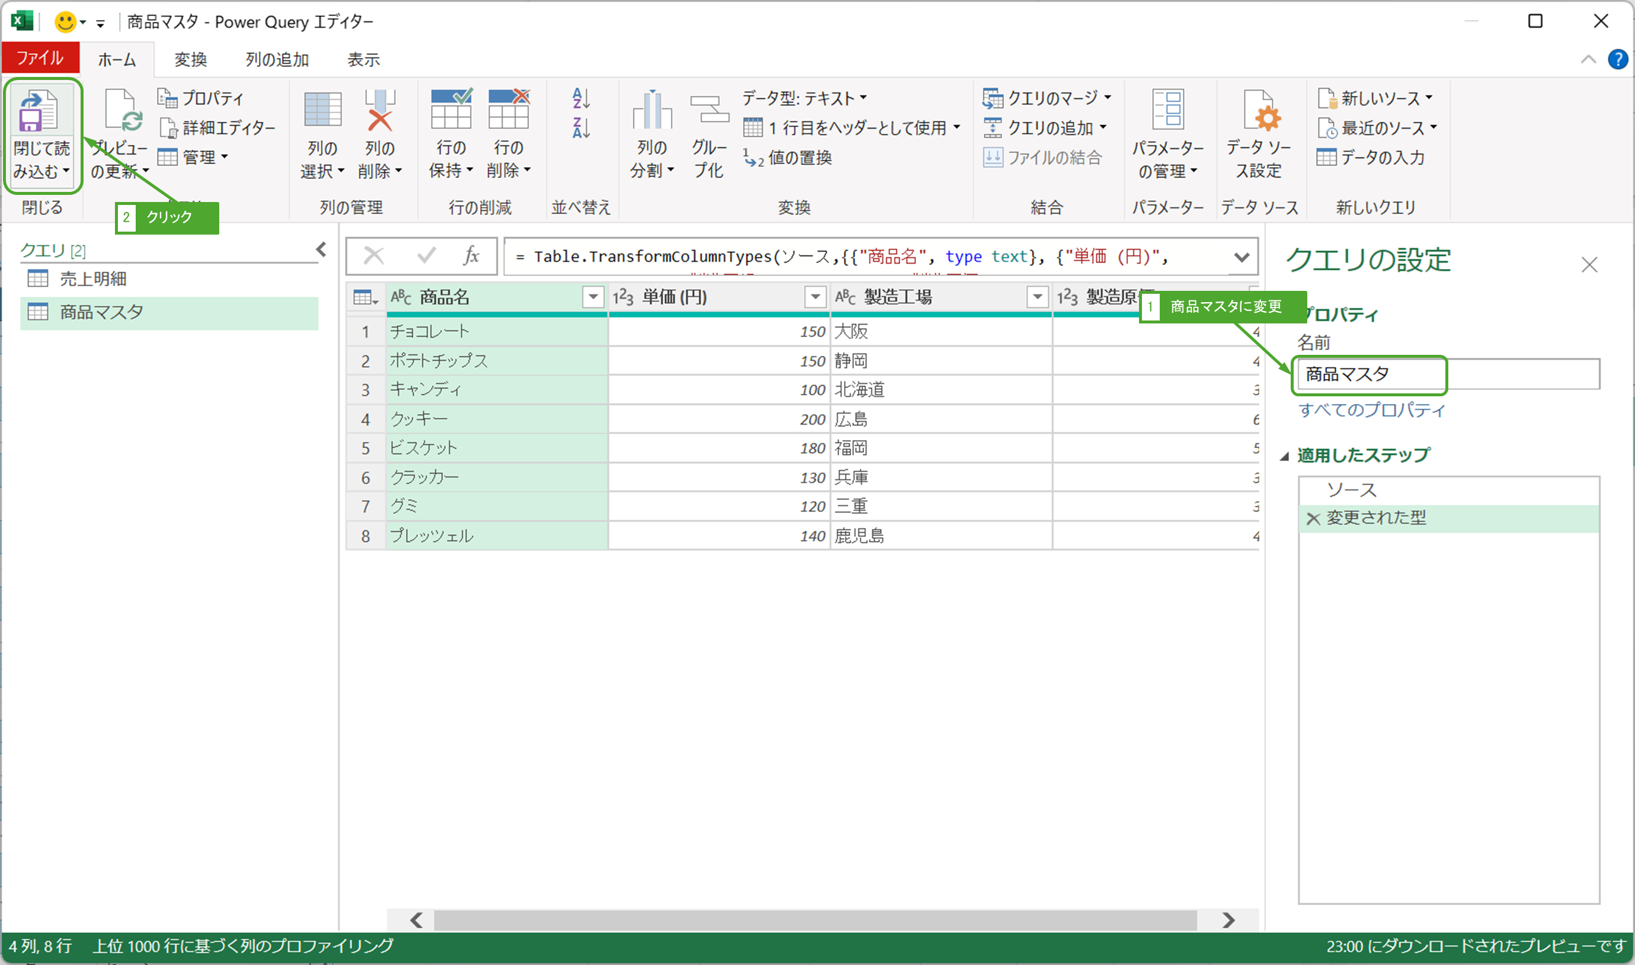
Task: Select the 売上明細 query in the list
Action: (x=93, y=279)
